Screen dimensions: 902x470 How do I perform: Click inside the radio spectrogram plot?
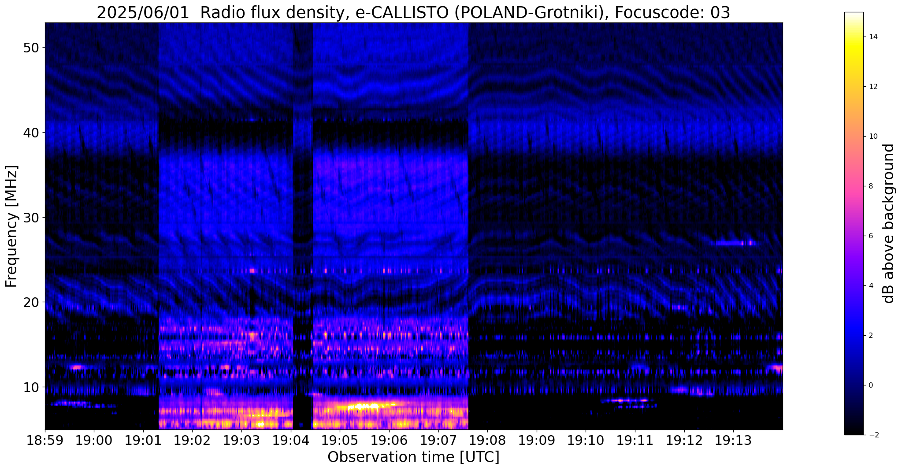tap(414, 226)
